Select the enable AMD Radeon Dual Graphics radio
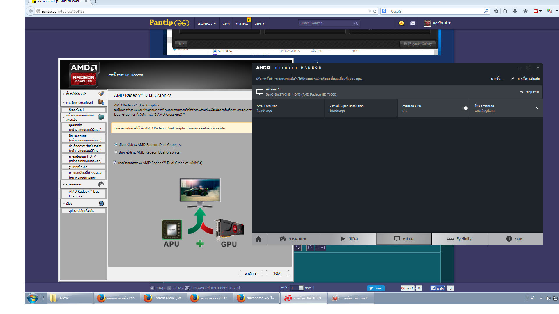This screenshot has height=314, width=559. click(116, 144)
